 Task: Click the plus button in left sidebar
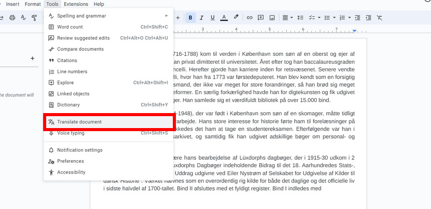click(x=33, y=58)
